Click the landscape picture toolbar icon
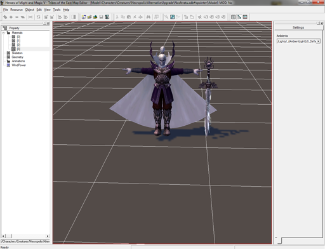Screen dimensions: 325x249 [x=95, y=17]
